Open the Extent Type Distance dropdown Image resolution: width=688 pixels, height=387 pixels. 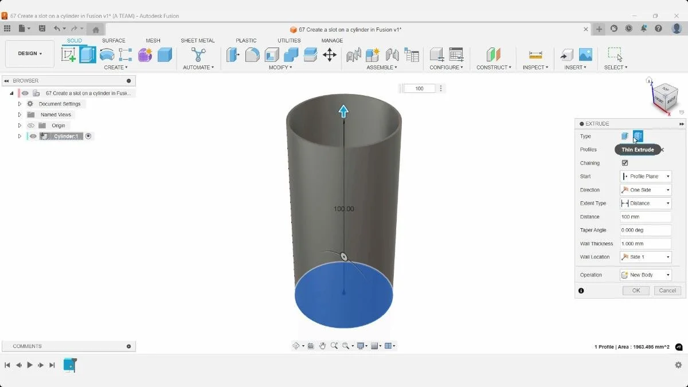click(x=646, y=204)
